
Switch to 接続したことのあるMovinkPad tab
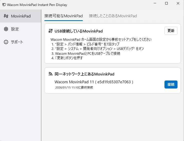tap(113, 16)
